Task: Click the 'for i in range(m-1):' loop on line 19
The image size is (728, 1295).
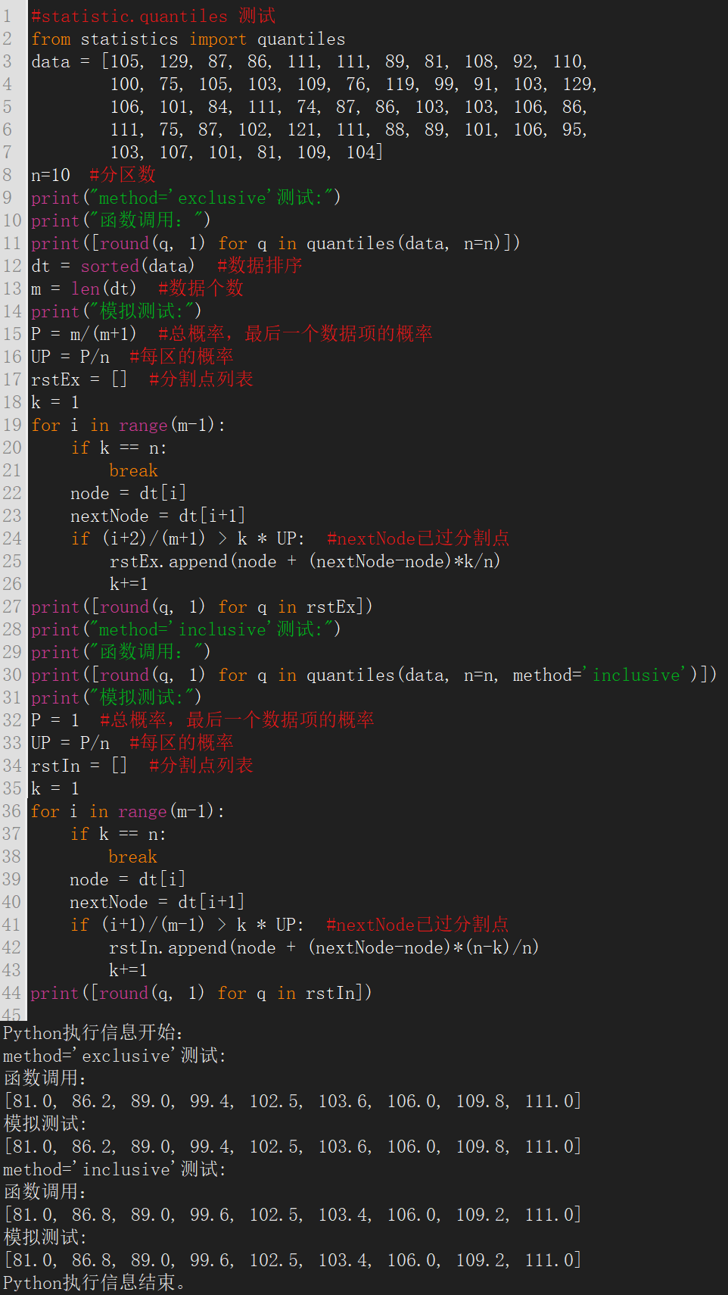Action: (x=129, y=425)
